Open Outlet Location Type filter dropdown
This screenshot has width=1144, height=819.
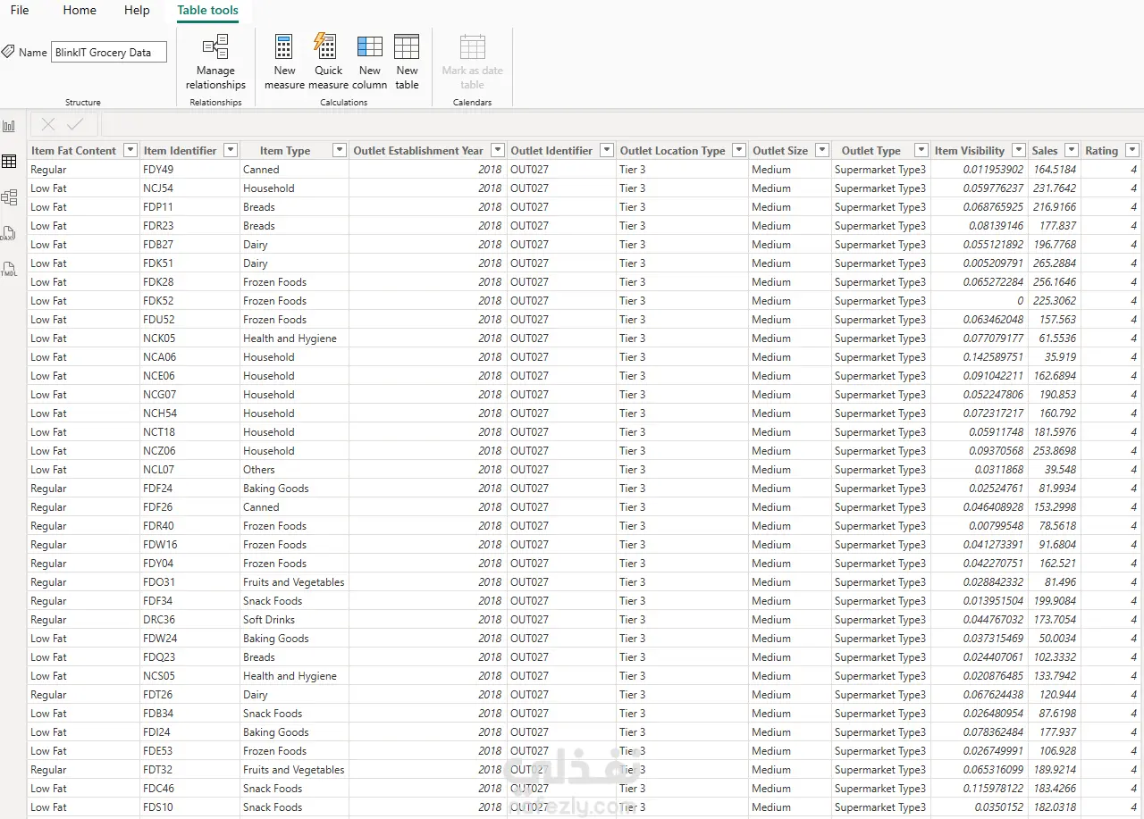(x=739, y=150)
